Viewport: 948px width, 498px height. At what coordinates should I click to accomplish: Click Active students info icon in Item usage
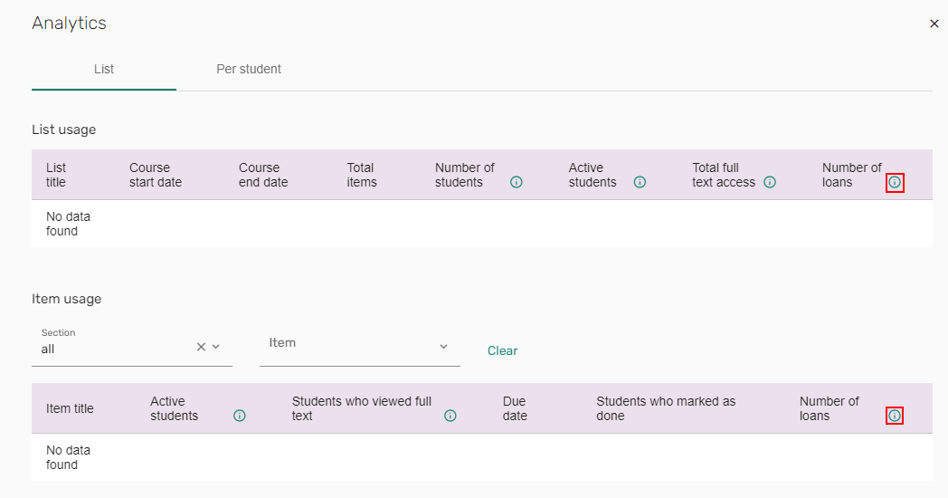click(240, 416)
